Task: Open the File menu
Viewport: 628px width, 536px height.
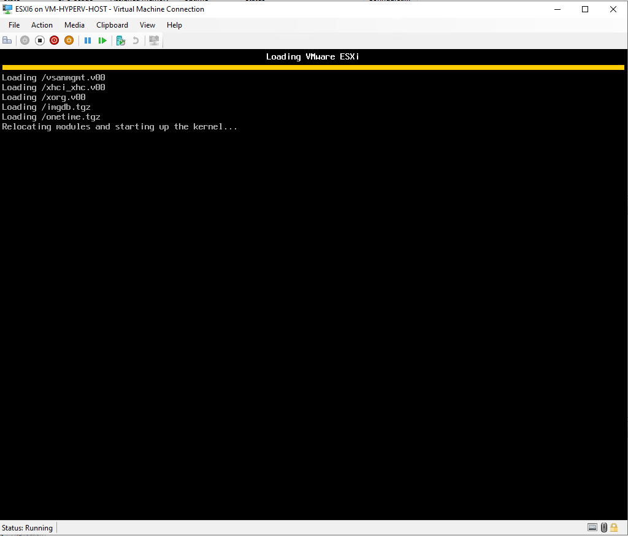Action: click(x=14, y=25)
